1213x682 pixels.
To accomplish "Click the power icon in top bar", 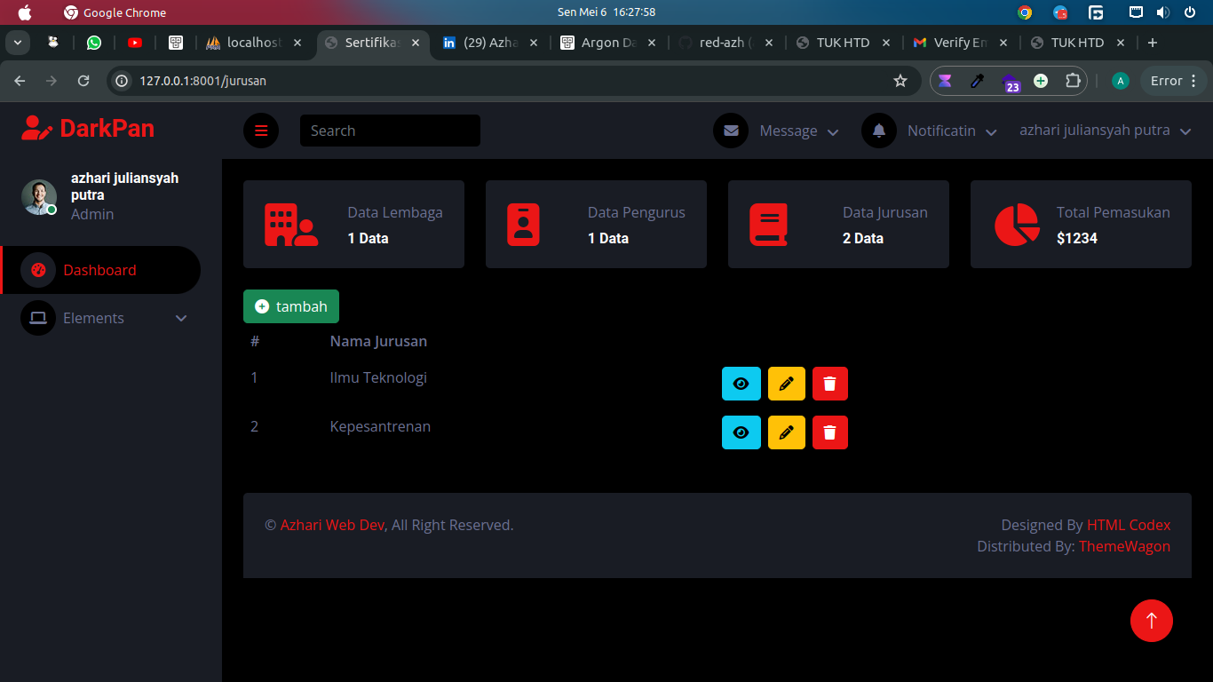I will point(1190,12).
